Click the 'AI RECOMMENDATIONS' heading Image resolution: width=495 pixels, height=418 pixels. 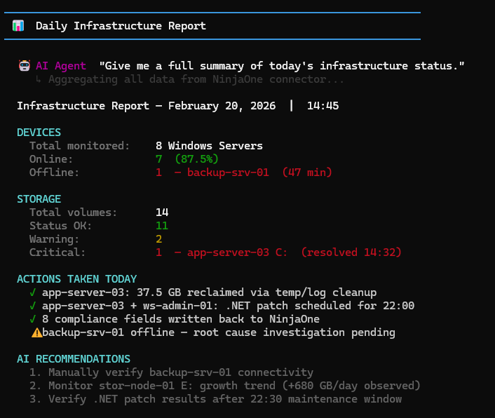pos(74,359)
